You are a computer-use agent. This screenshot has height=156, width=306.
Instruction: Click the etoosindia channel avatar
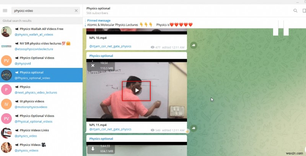[7, 46]
